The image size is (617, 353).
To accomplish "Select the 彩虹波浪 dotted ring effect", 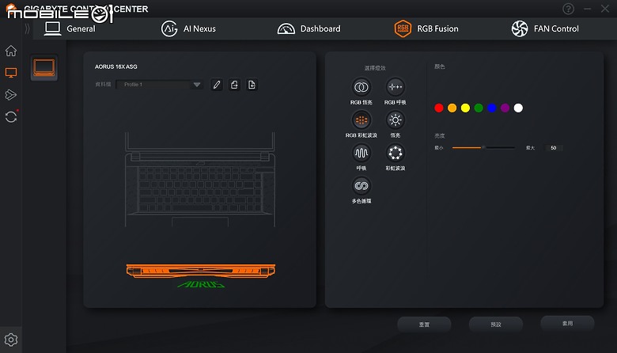I will coord(395,153).
